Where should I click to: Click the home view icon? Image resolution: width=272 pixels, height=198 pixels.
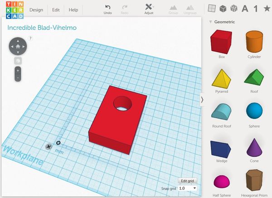tap(18, 46)
